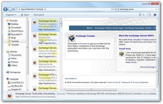Select the Bing search connector

pyautogui.click(x=13, y=38)
